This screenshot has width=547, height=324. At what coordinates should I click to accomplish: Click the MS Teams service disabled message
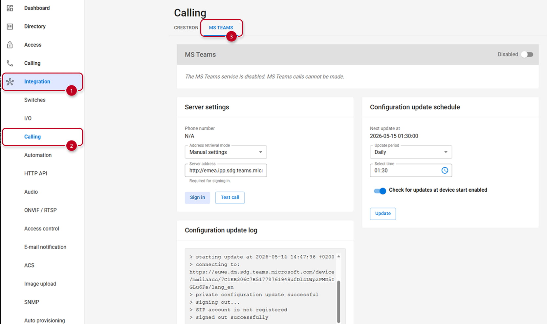click(265, 76)
